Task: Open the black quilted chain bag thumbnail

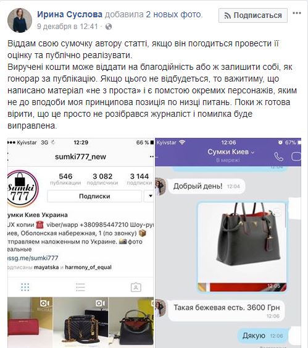Action: pyautogui.click(x=81, y=322)
